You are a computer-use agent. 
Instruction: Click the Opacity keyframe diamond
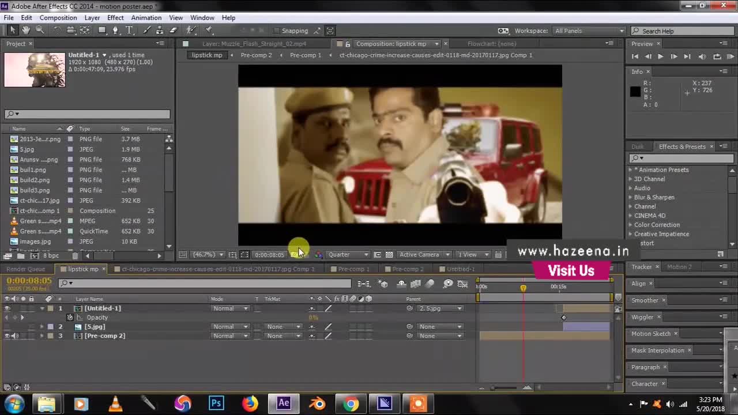coord(564,318)
